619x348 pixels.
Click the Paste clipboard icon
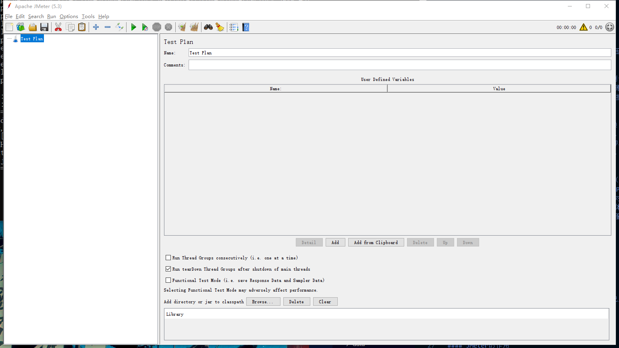coord(82,27)
